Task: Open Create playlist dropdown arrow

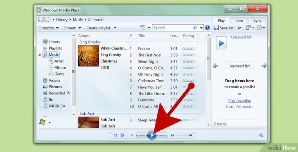Action: (115, 28)
